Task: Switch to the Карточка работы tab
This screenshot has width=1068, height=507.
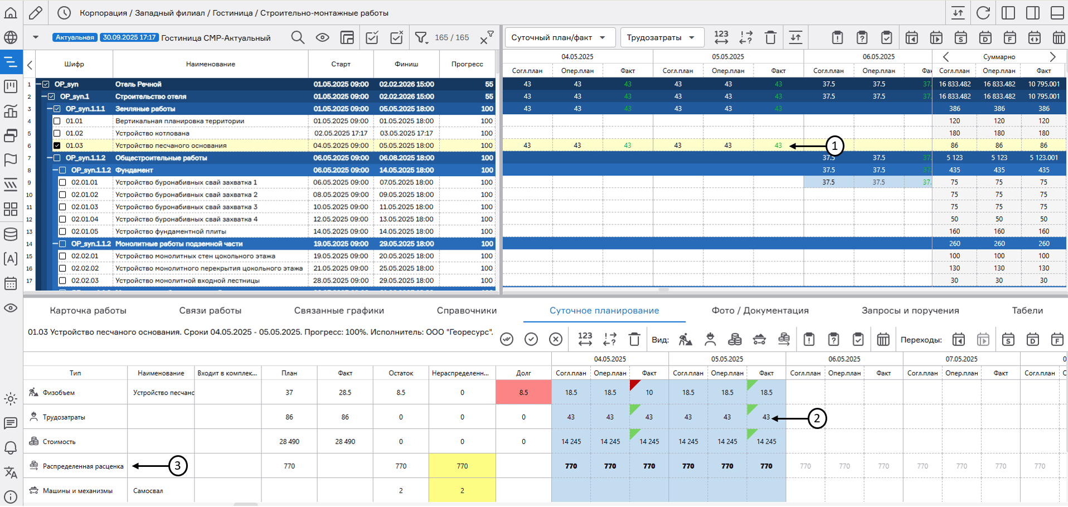Action: click(x=88, y=310)
